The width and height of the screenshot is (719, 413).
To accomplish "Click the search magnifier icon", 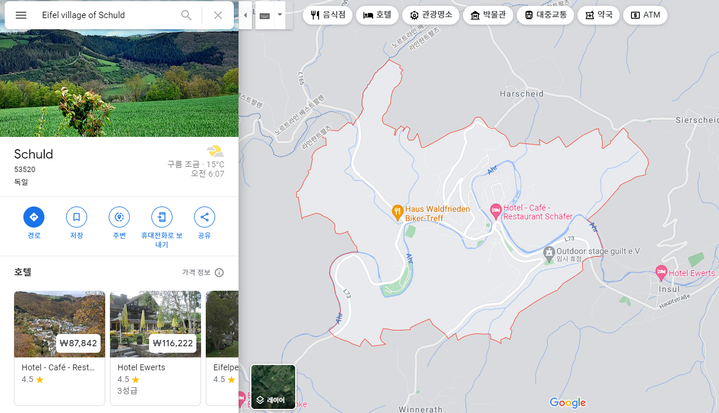I will [x=186, y=15].
